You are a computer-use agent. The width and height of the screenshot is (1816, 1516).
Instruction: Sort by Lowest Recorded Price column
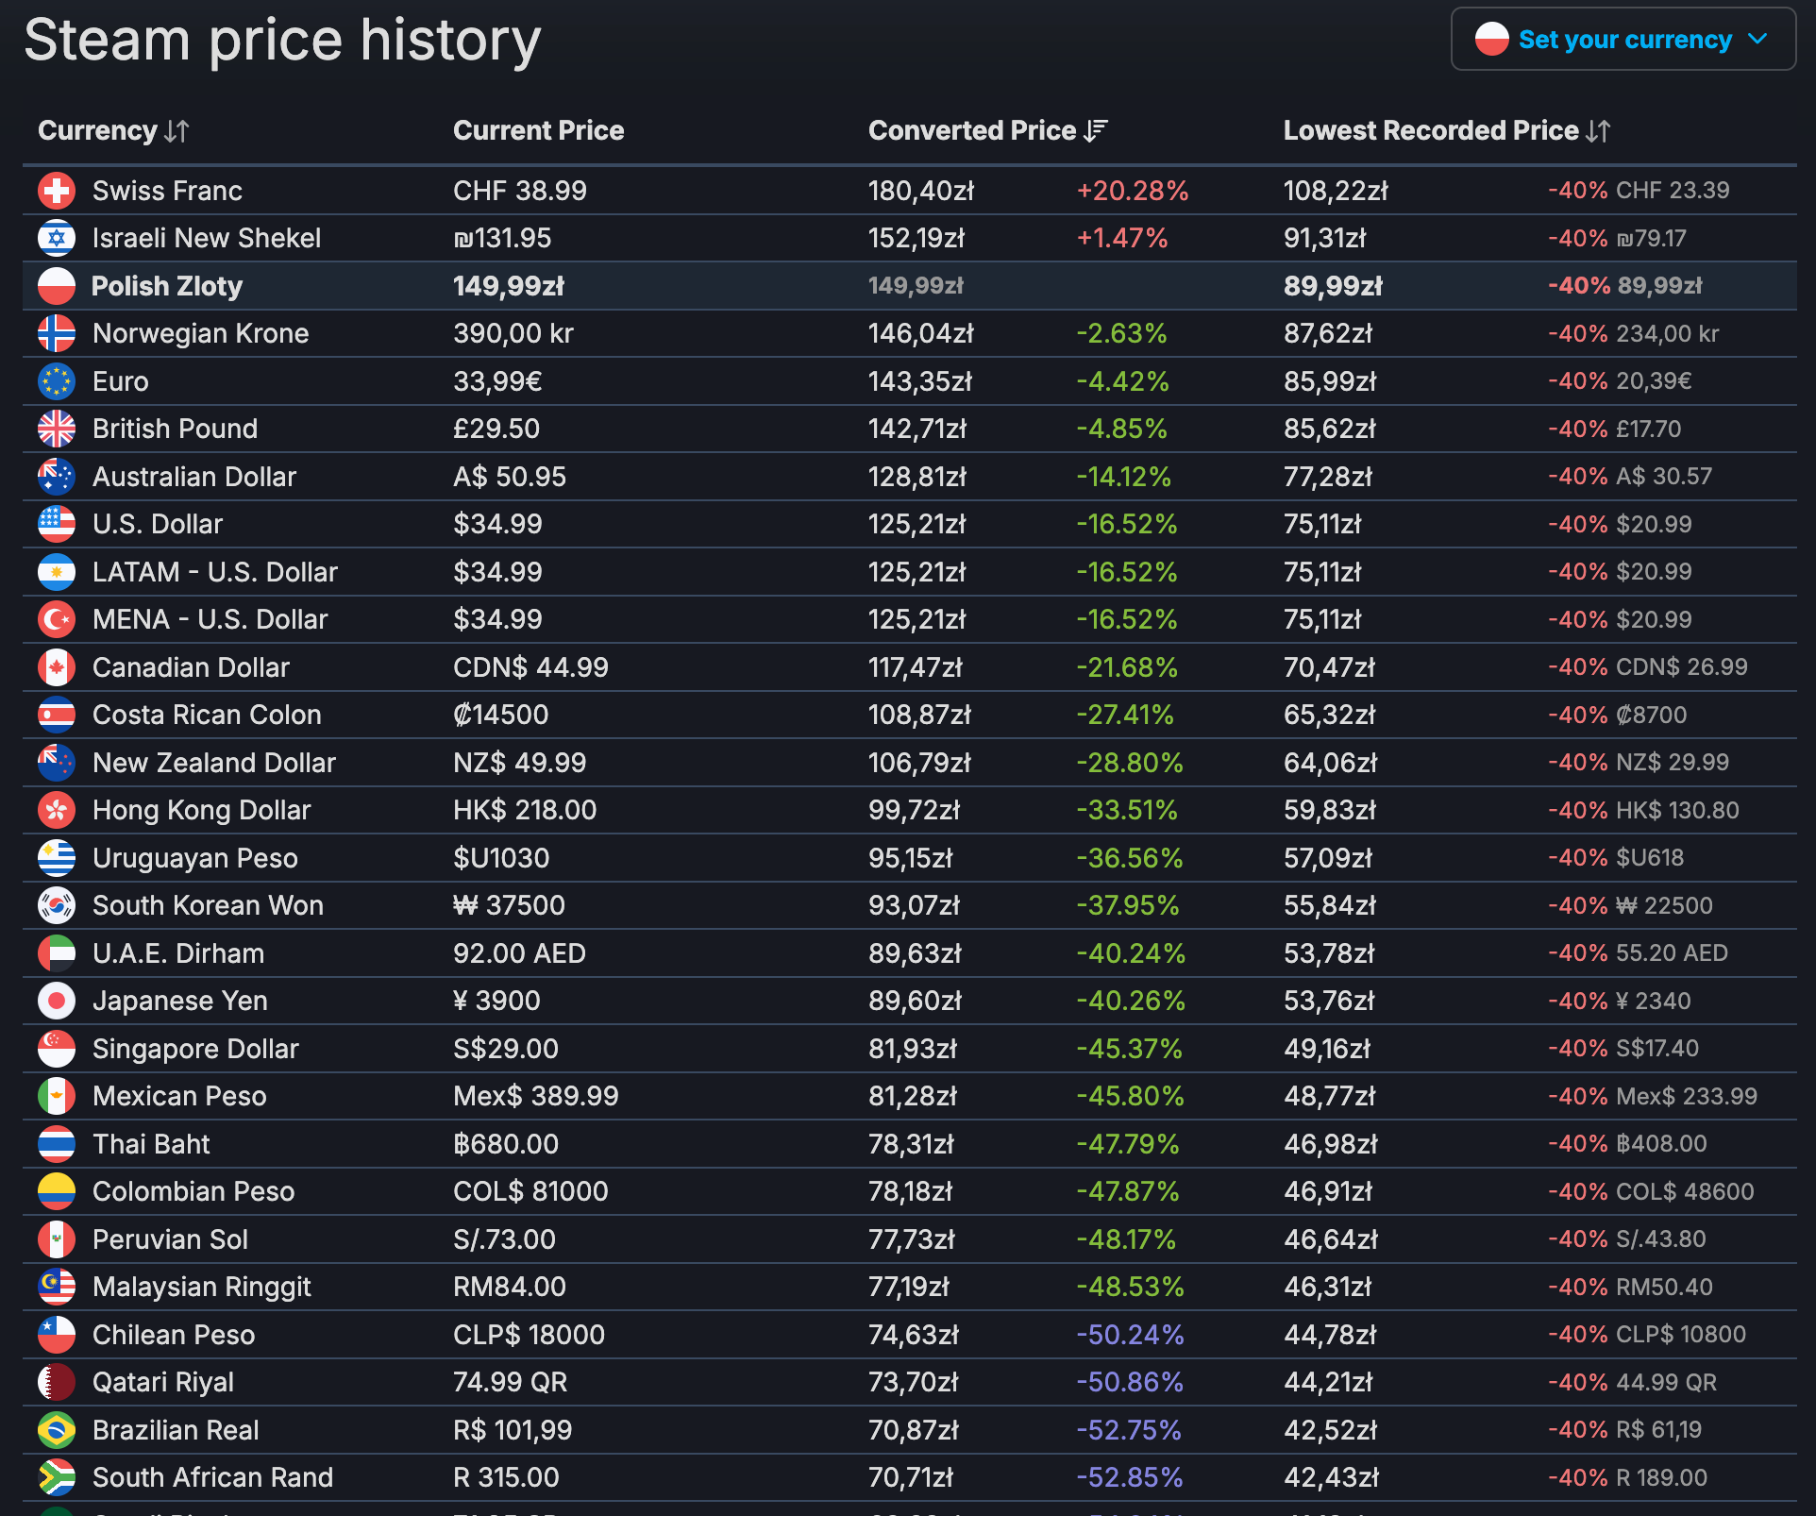[x=1446, y=130]
